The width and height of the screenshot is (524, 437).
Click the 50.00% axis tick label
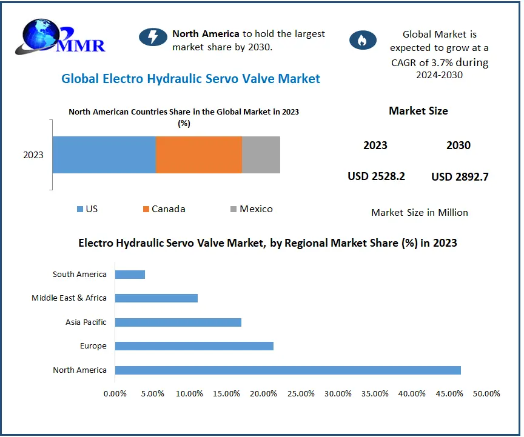coord(486,394)
